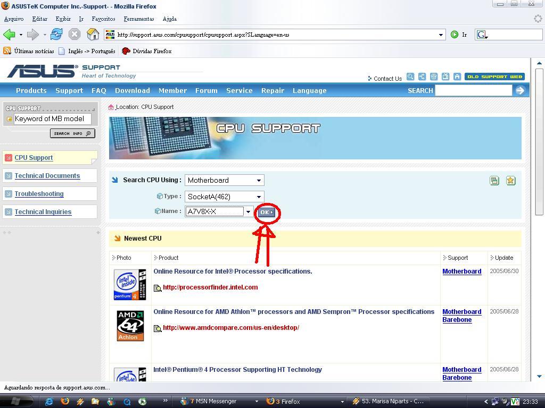Open Marisa Niparts taskbar window
Viewport: 545px width, 408px height.
point(389,402)
